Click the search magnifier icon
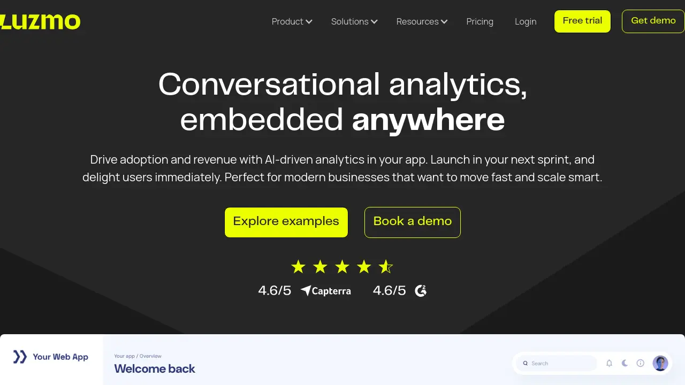The width and height of the screenshot is (685, 385). pyautogui.click(x=526, y=363)
